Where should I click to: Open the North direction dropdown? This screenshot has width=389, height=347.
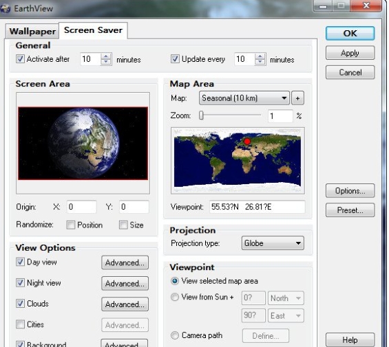click(286, 298)
